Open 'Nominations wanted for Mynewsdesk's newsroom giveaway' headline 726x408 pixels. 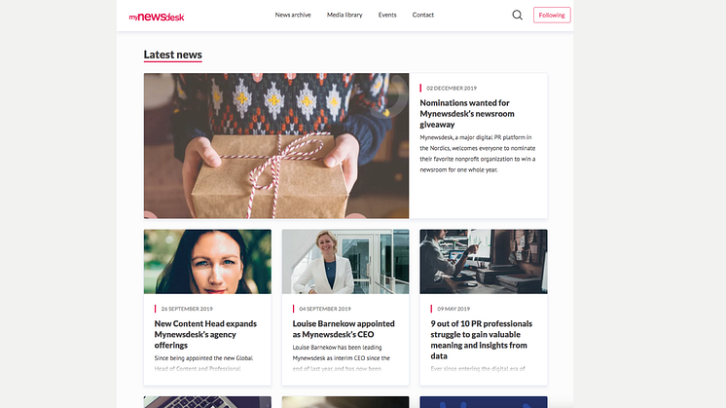coord(467,114)
